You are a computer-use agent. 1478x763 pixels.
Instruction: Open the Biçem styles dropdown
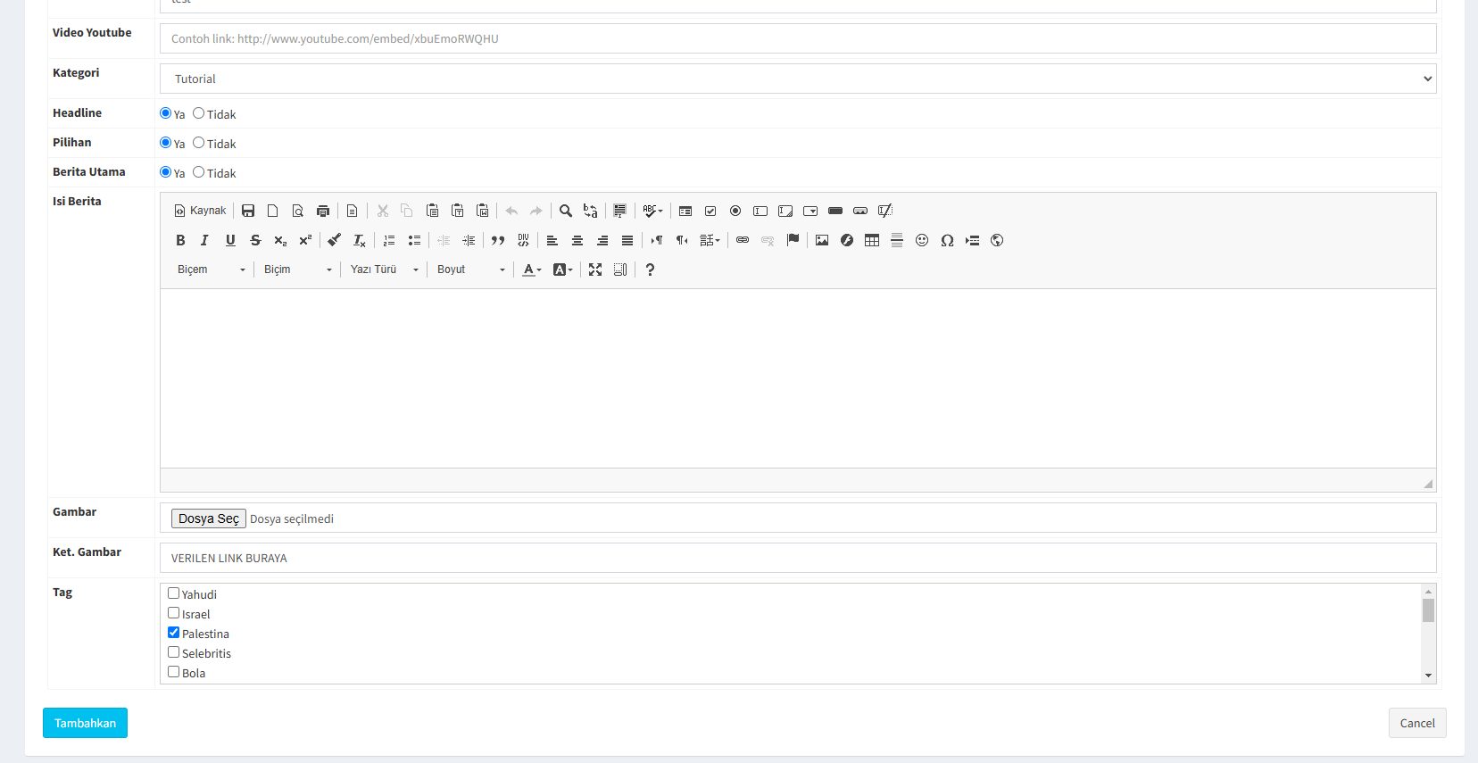pos(211,270)
